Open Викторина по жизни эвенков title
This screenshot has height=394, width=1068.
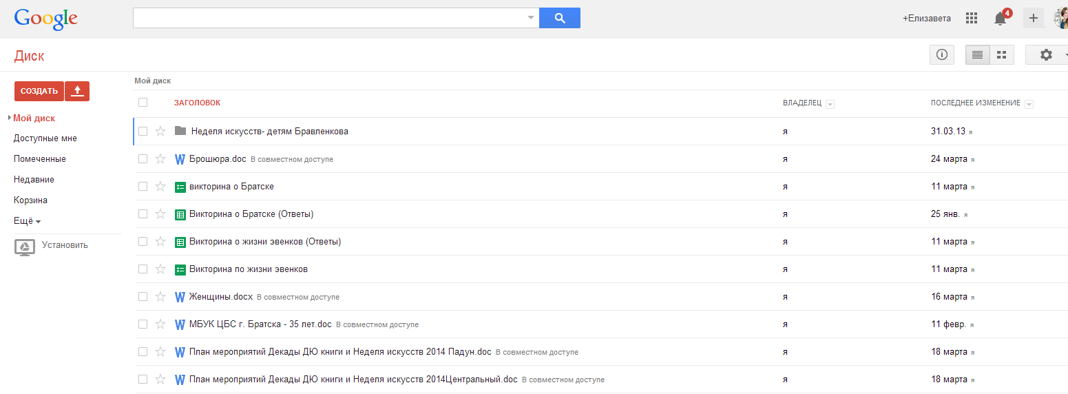click(x=249, y=269)
